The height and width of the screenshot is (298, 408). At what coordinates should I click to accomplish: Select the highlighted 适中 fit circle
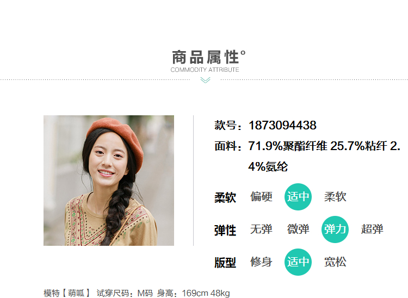298,262
